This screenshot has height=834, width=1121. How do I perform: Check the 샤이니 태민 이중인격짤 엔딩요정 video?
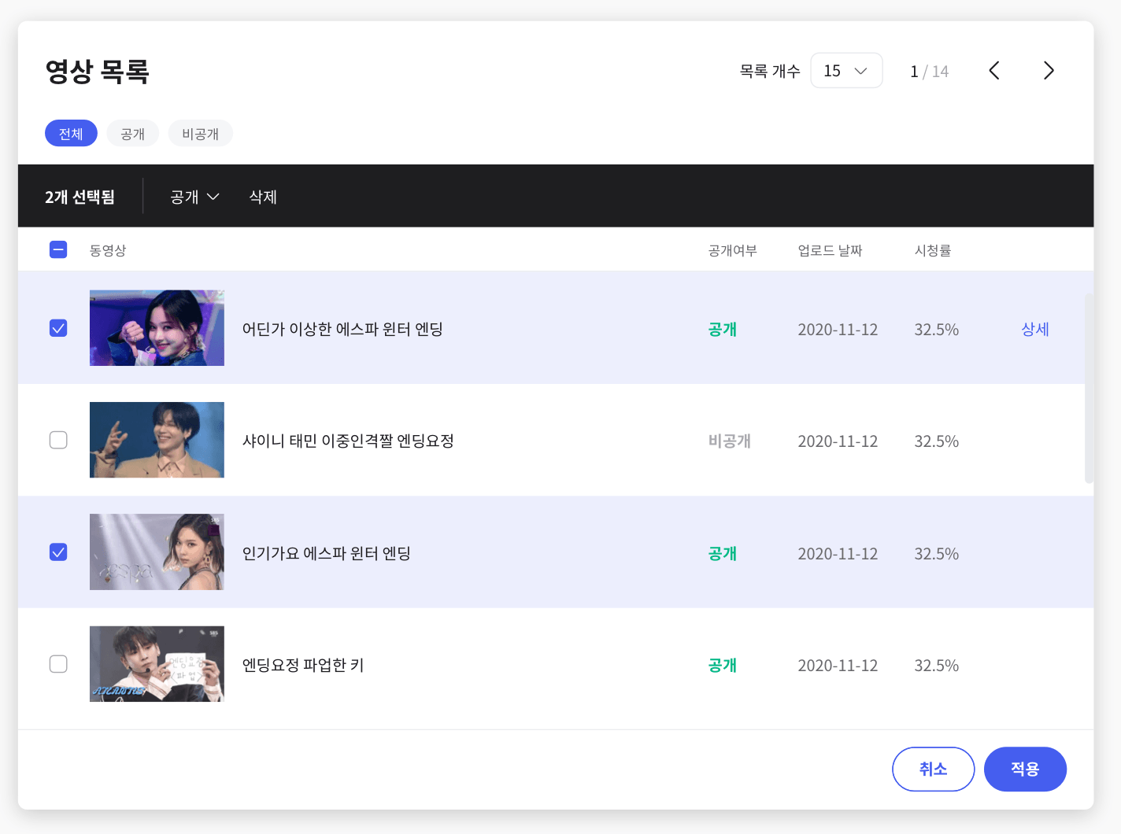pos(58,440)
